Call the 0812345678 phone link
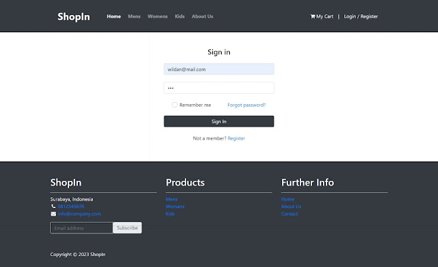438x267 pixels. (x=71, y=206)
